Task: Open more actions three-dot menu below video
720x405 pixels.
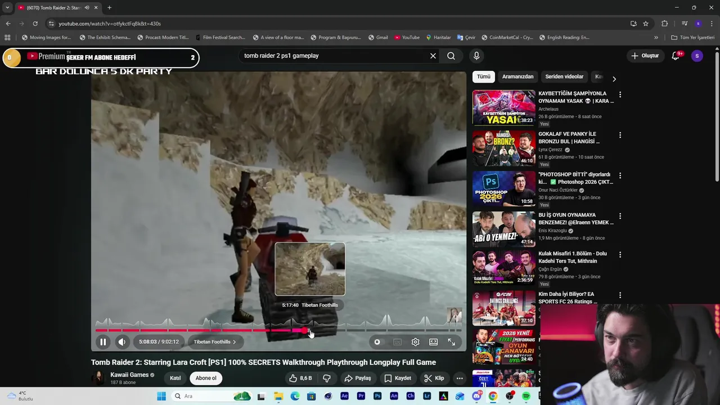Action: [460, 378]
